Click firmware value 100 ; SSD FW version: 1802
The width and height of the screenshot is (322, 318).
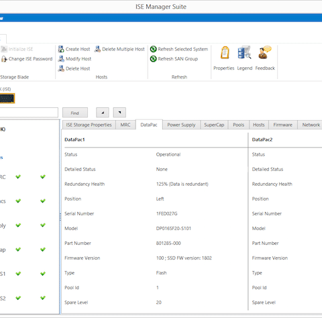click(184, 258)
